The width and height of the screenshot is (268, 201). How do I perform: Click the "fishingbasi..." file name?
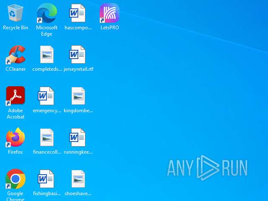[47, 193]
